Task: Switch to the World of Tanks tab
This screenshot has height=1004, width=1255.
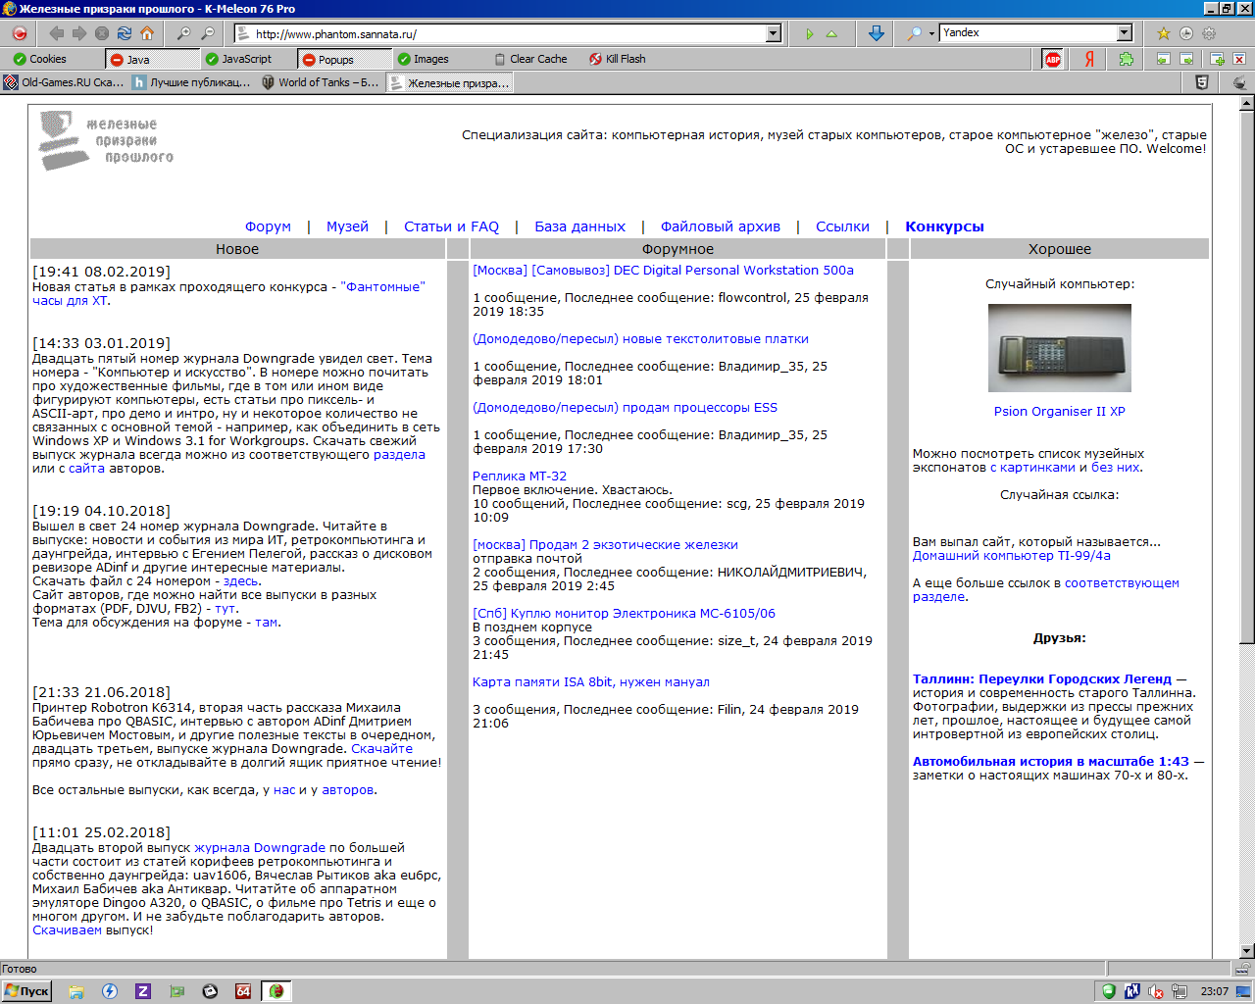Action: [321, 82]
